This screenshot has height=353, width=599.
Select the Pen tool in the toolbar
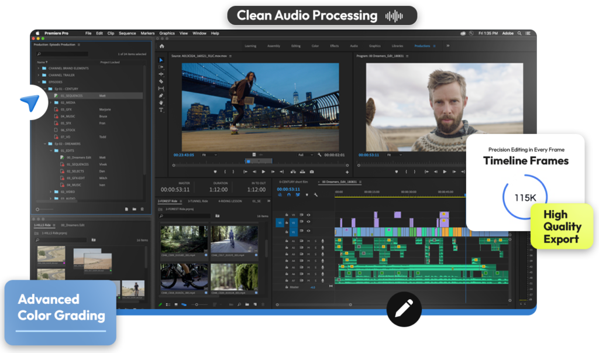click(x=161, y=95)
